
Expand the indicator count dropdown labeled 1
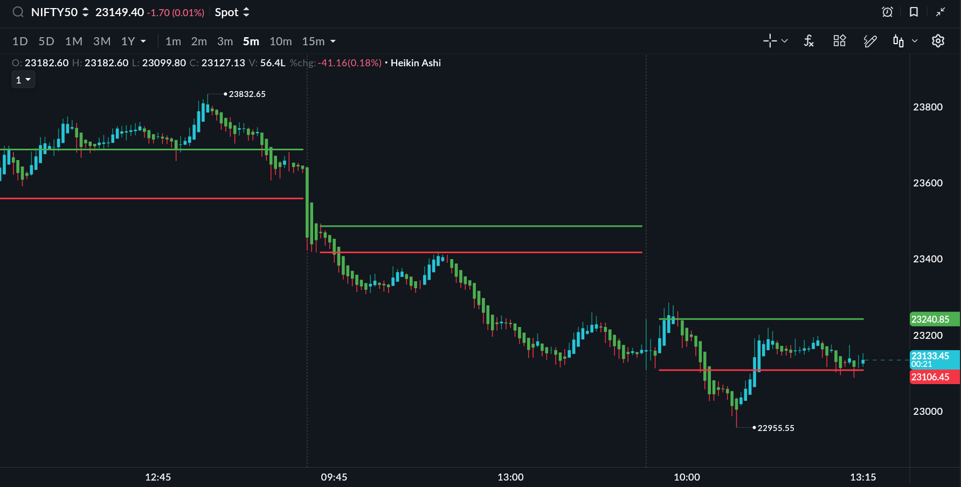(x=23, y=80)
